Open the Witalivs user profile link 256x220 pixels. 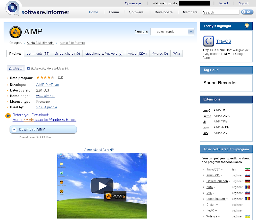pos(212,216)
